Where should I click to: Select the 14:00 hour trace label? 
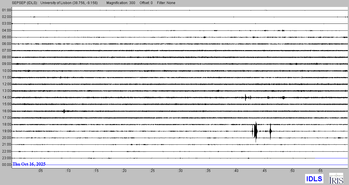click(6, 97)
